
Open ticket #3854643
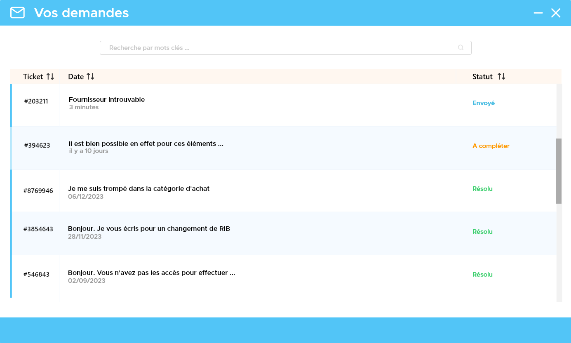coord(38,229)
